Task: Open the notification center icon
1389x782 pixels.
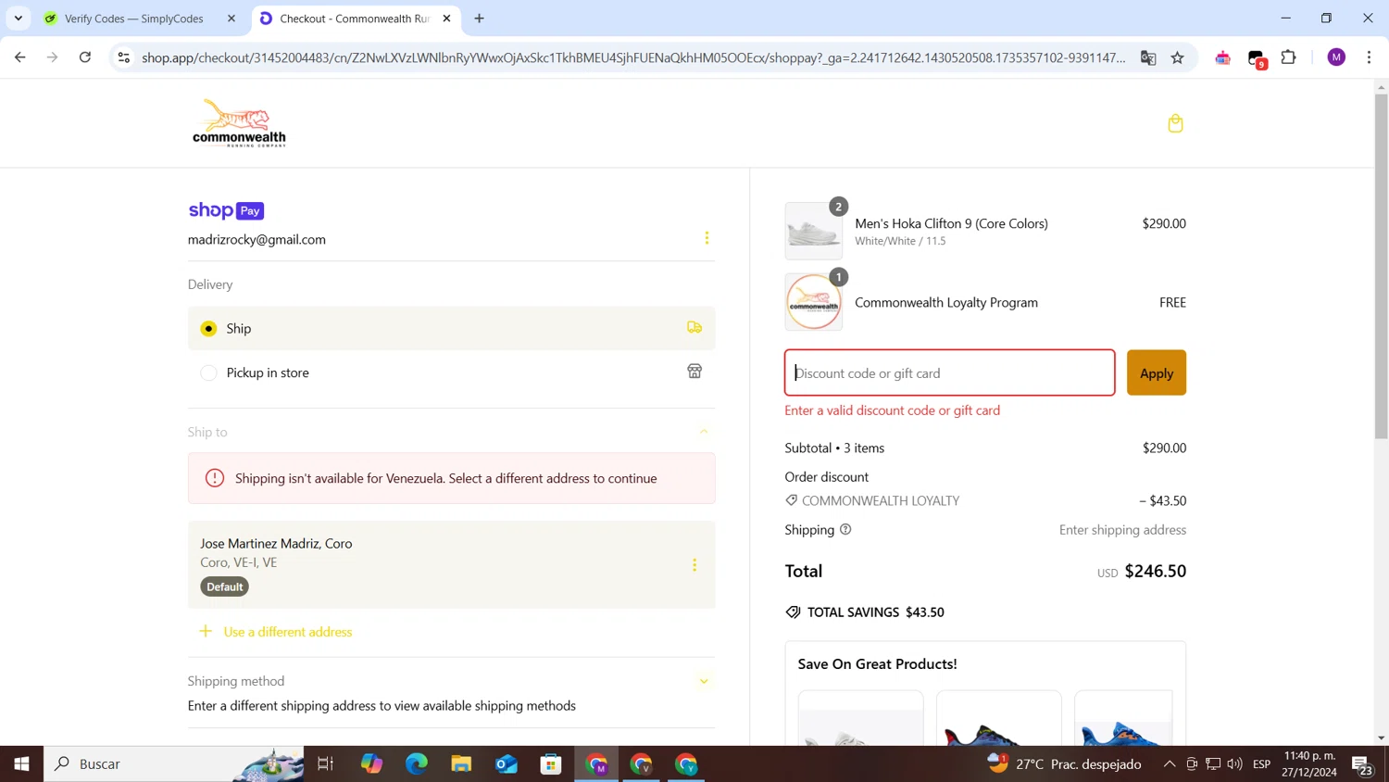Action: coord(1362,764)
